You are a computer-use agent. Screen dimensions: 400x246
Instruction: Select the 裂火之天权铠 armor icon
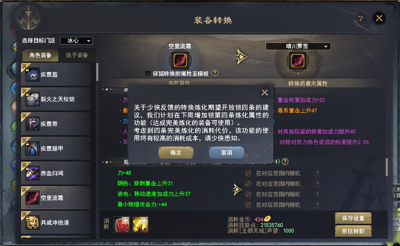click(x=32, y=99)
